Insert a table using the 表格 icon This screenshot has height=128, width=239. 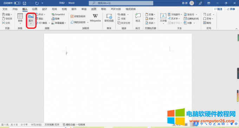click(x=20, y=19)
